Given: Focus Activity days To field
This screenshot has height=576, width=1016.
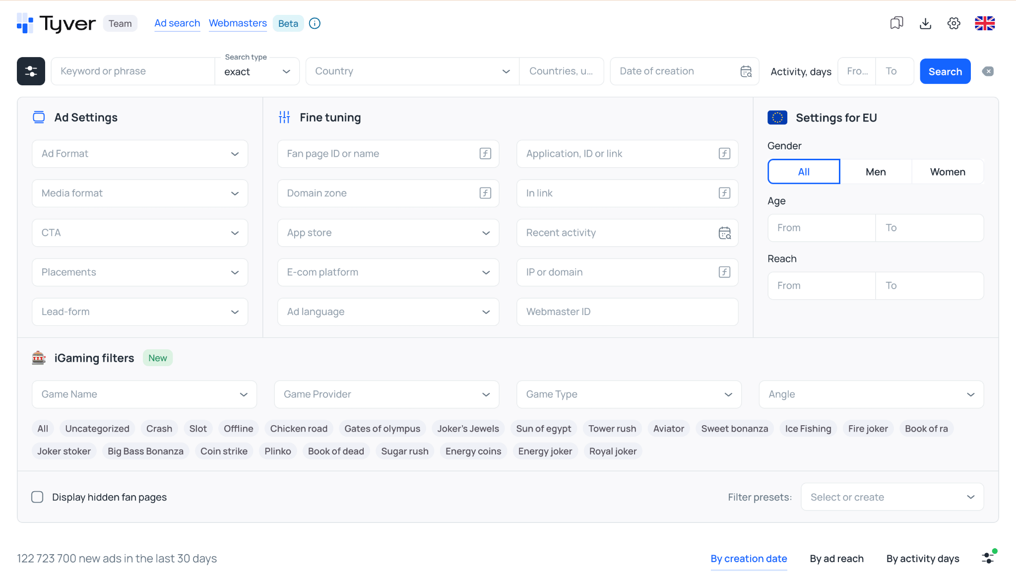Looking at the screenshot, I should (895, 71).
